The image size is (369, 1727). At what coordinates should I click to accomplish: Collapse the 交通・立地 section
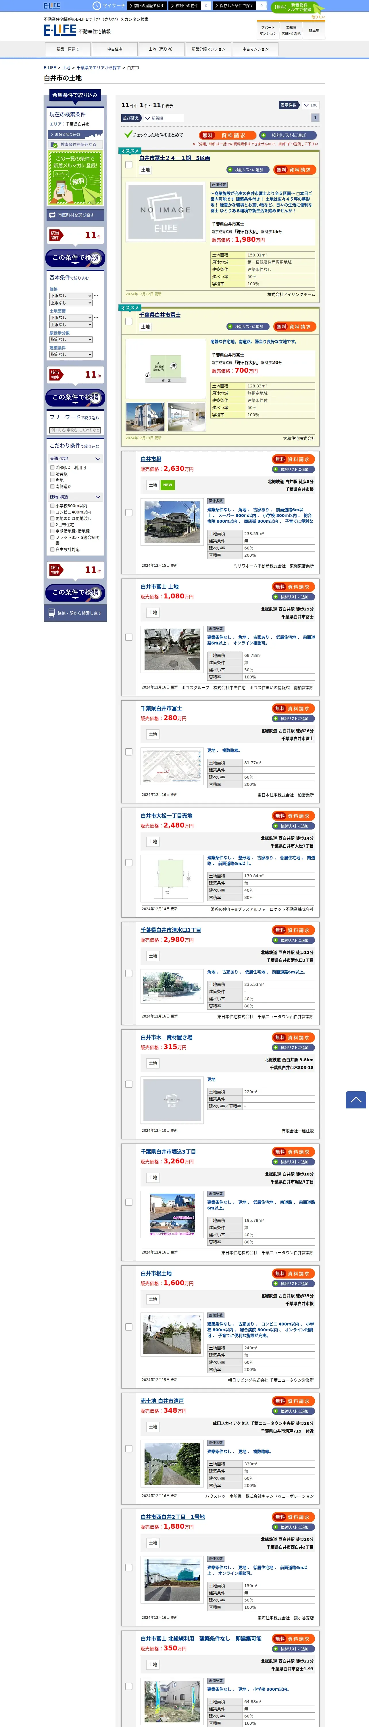(x=75, y=459)
